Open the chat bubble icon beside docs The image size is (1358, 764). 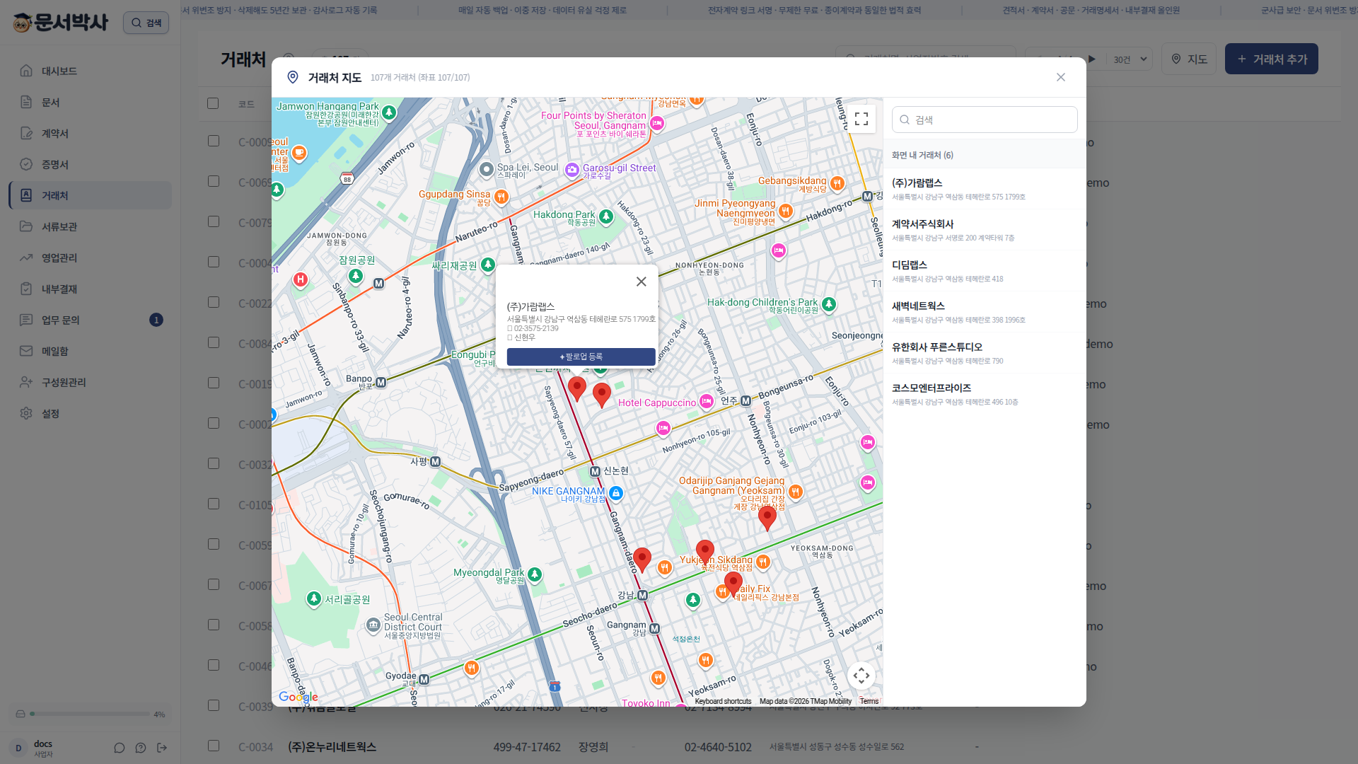point(120,748)
